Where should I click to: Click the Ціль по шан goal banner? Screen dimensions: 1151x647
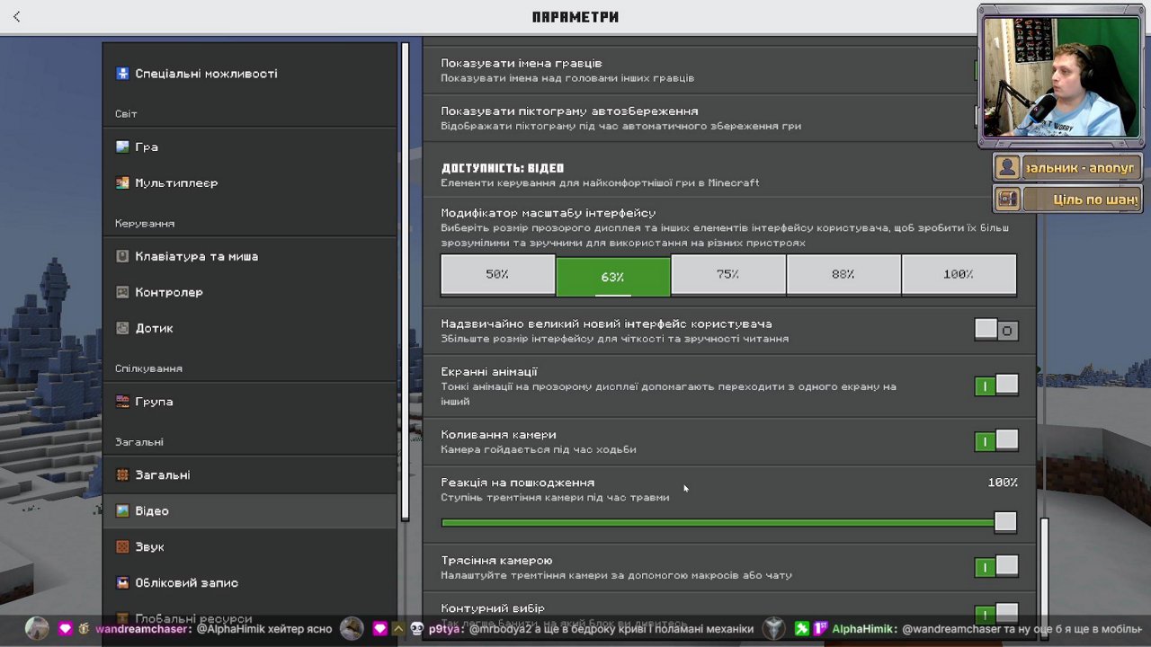pos(1067,199)
